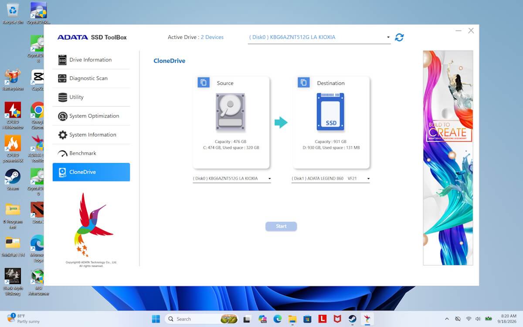Screen dimensions: 523x327
Task: Close the SSD ToolBox window
Action: pos(471,31)
